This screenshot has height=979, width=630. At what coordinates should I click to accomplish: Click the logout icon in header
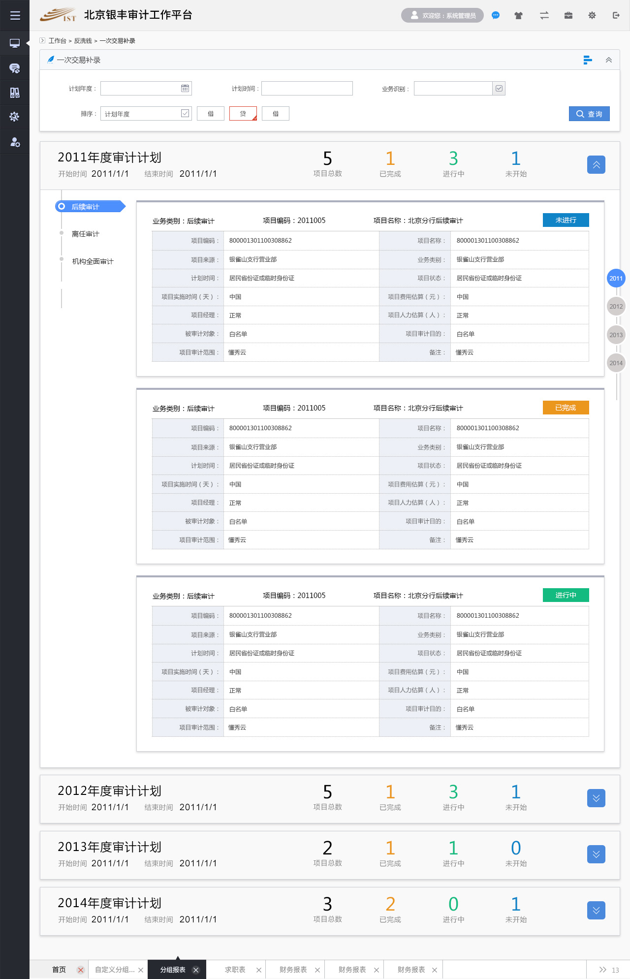coord(616,15)
